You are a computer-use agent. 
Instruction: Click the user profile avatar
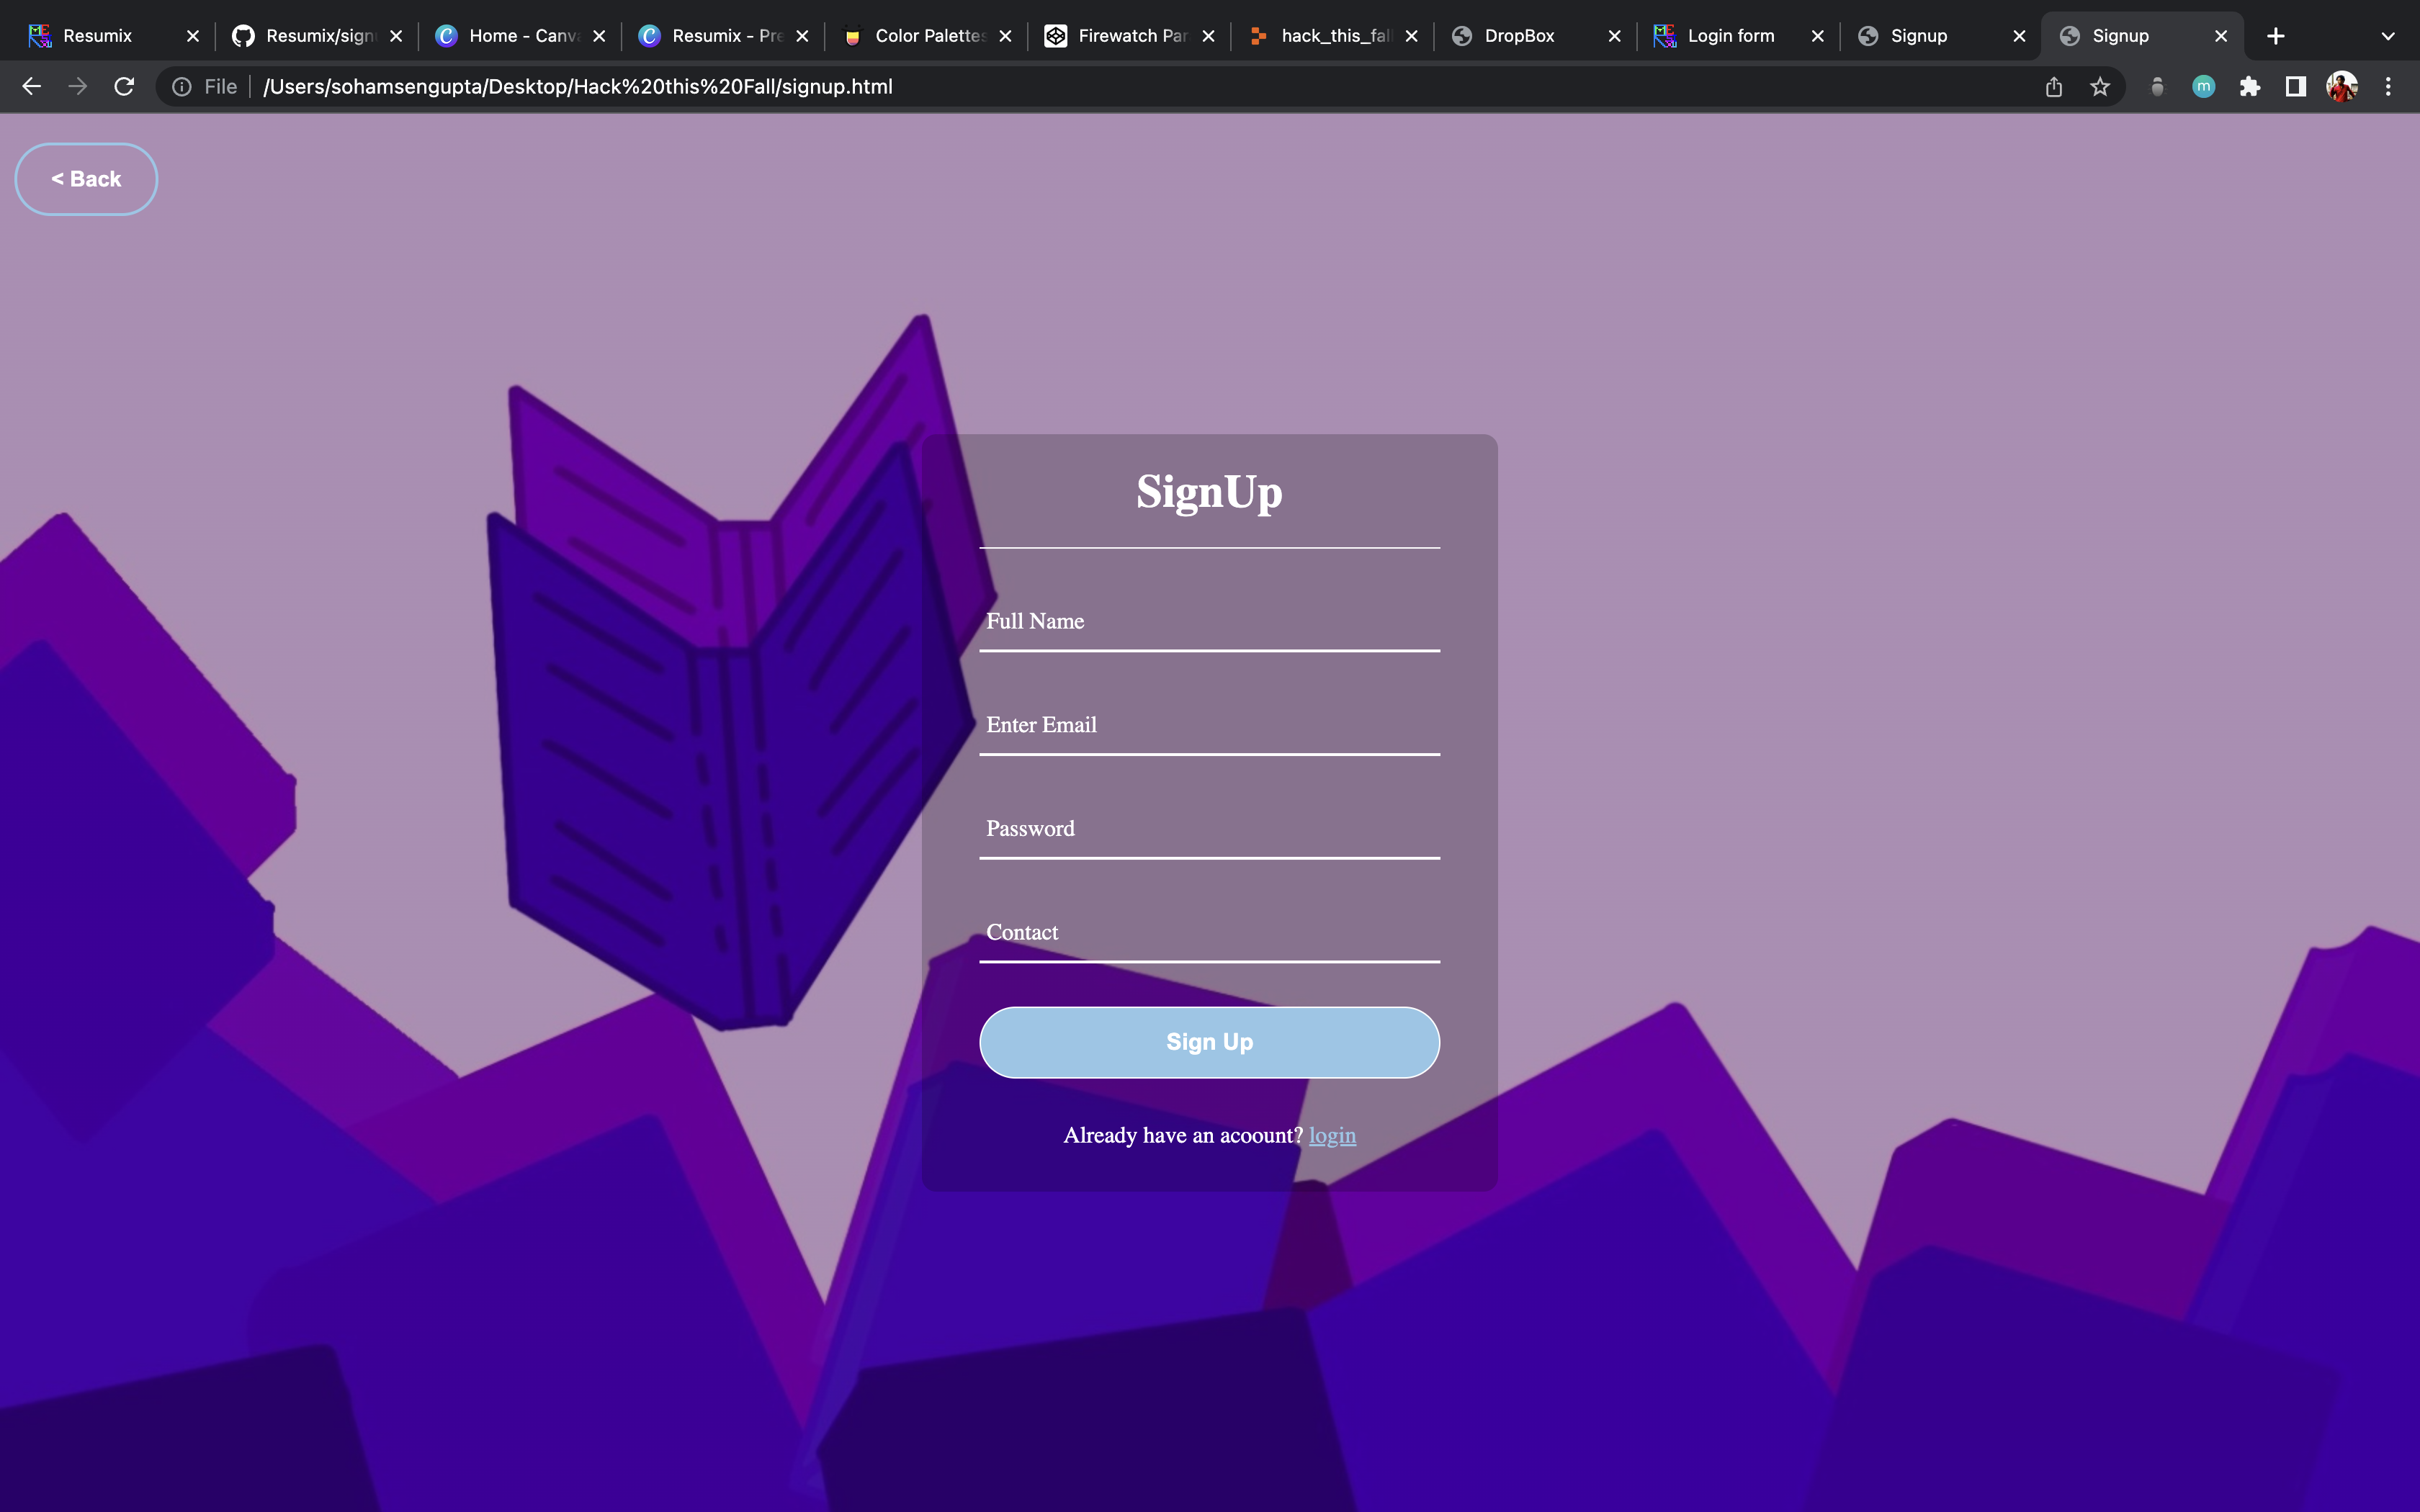click(x=2342, y=87)
